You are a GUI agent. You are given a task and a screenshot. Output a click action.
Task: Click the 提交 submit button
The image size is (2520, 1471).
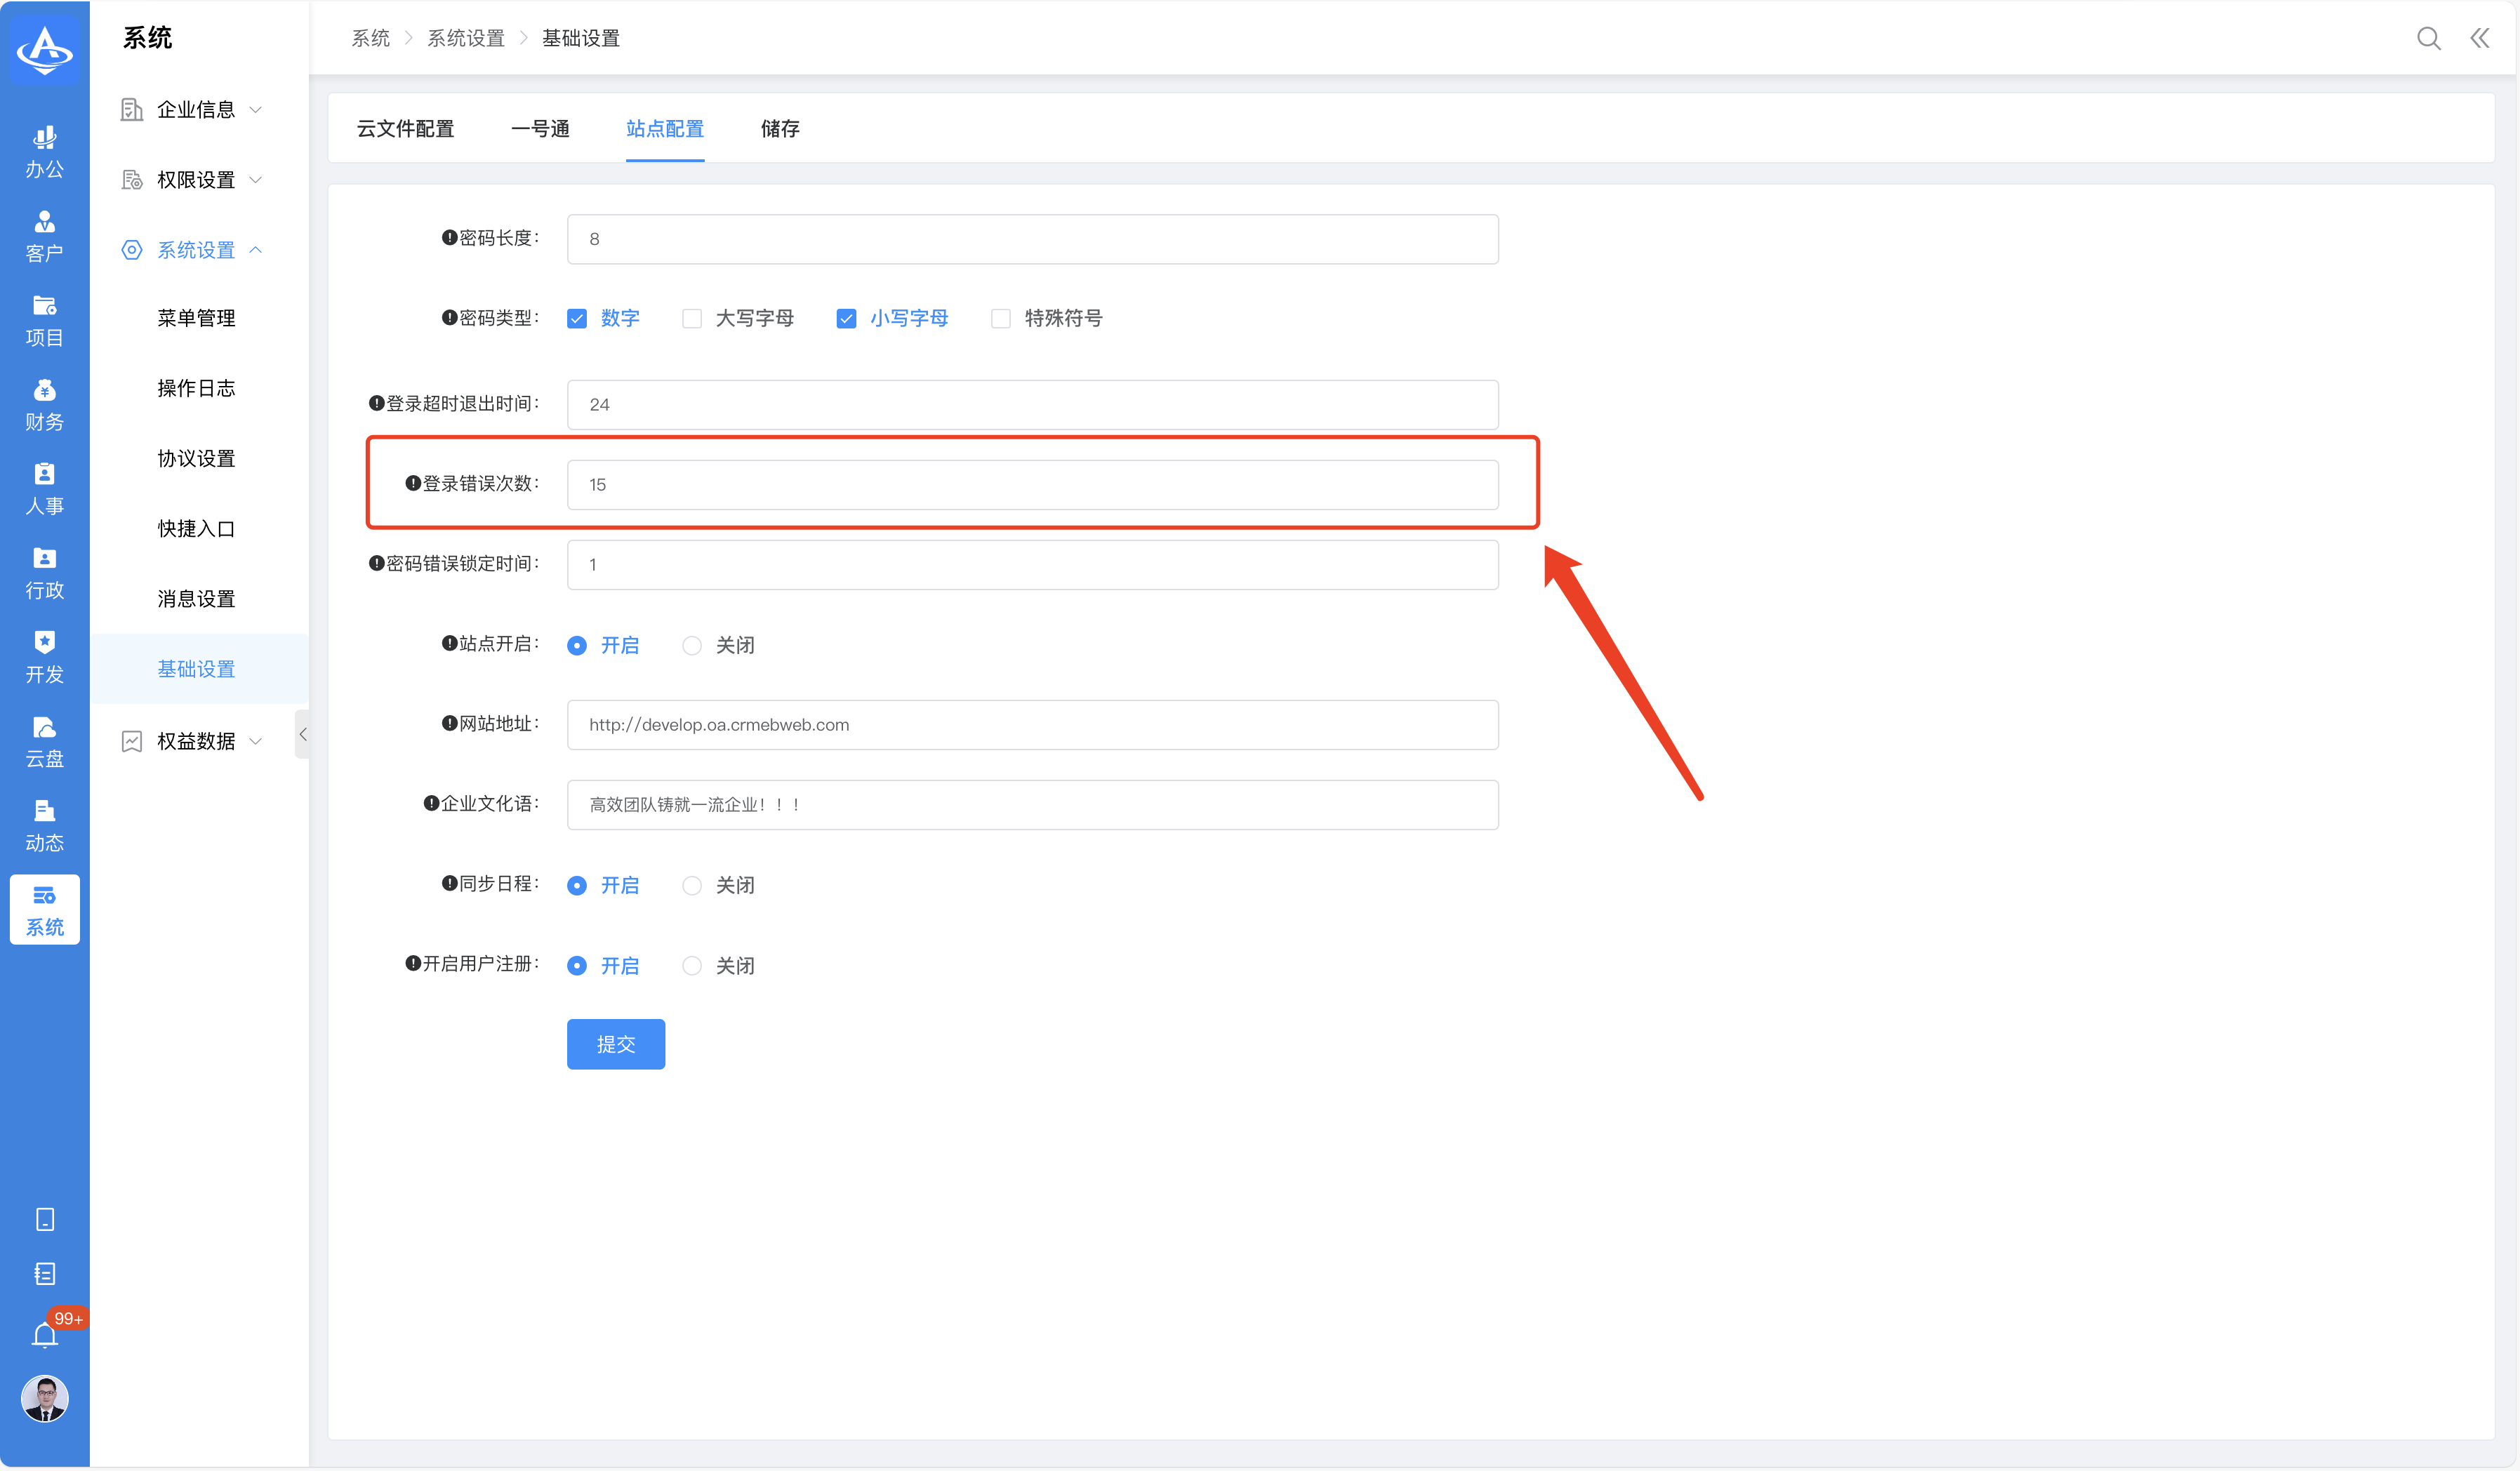615,1044
